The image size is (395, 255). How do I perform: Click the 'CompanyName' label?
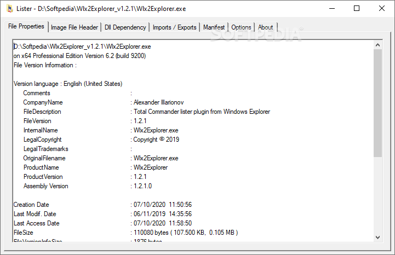click(x=43, y=102)
